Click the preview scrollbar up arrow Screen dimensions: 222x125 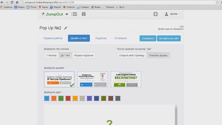[x=176, y=106]
